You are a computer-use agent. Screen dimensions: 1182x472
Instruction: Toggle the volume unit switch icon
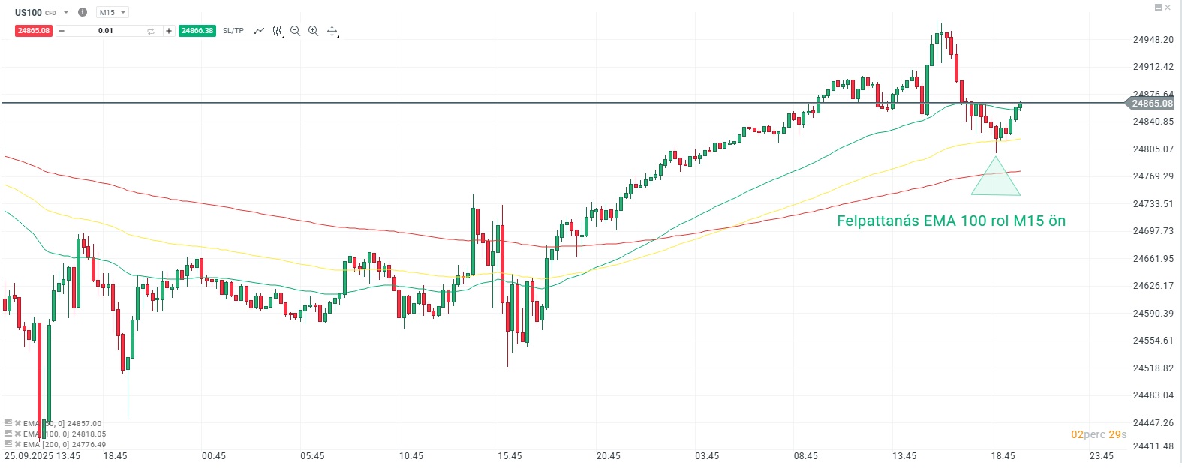tap(151, 31)
